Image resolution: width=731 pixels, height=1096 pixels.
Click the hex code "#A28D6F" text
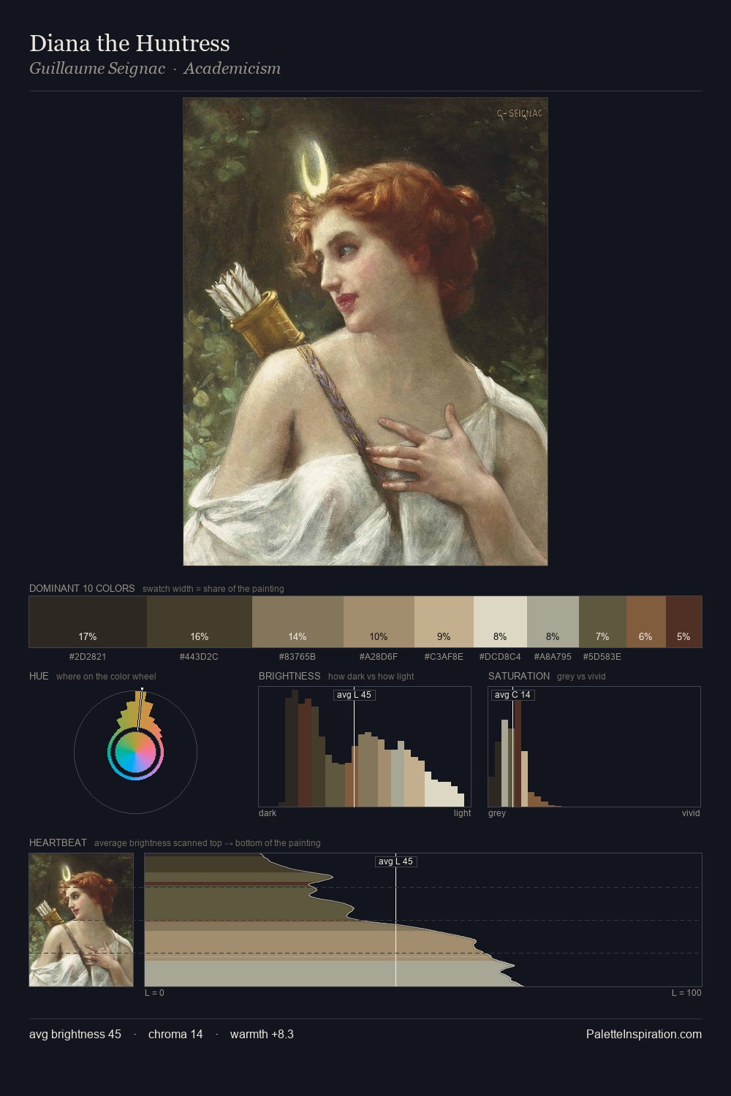379,657
